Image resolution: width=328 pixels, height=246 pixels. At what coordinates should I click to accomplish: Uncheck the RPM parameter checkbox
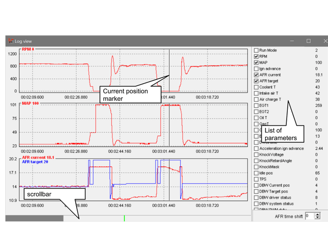coord(256,57)
